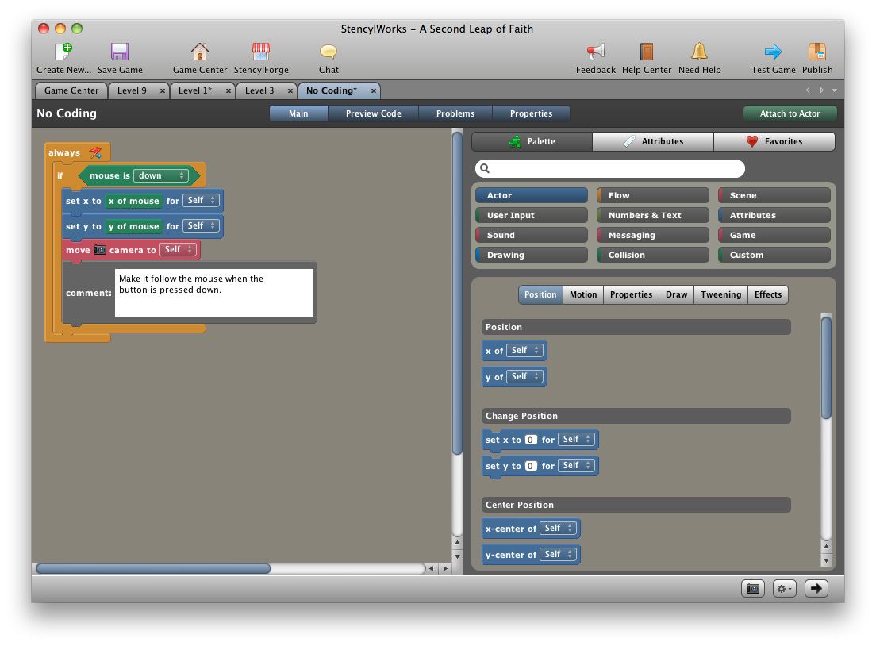Image resolution: width=876 pixels, height=646 pixels.
Task: Open Self dropdown in move camera block
Action: 179,250
